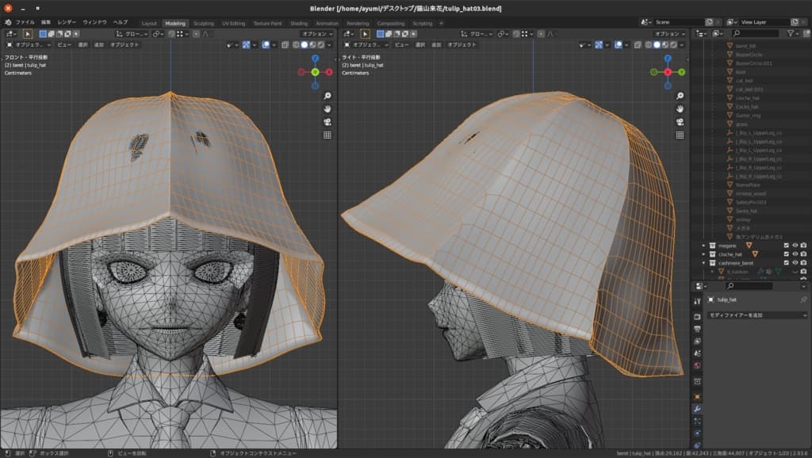Open the World properties tab icon
The width and height of the screenshot is (812, 458).
point(697,365)
